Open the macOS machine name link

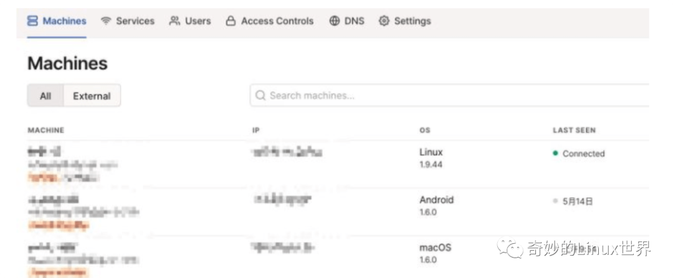tap(53, 247)
